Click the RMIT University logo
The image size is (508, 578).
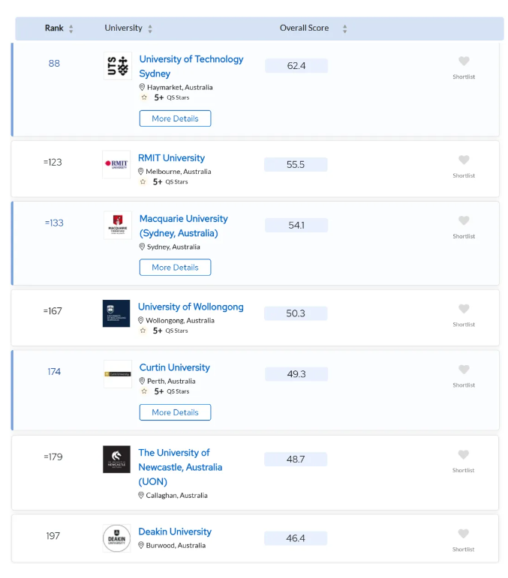(116, 164)
